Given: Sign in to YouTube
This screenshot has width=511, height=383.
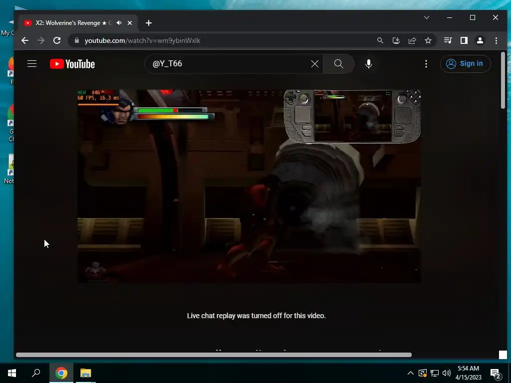Looking at the screenshot, I should click(465, 63).
